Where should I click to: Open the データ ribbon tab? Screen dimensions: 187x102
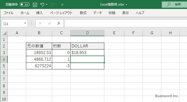[97, 13]
